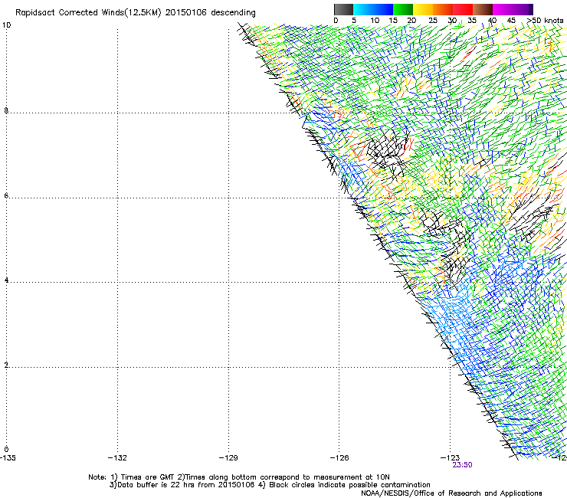Viewport: 567px width, 498px height.
Task: Click the longitude label '-123'
Action: [451, 458]
